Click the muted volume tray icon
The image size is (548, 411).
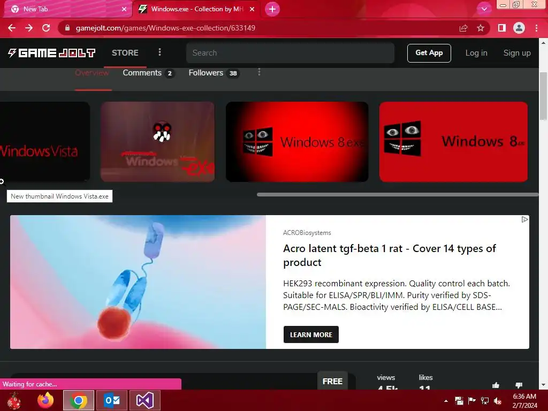(498, 401)
